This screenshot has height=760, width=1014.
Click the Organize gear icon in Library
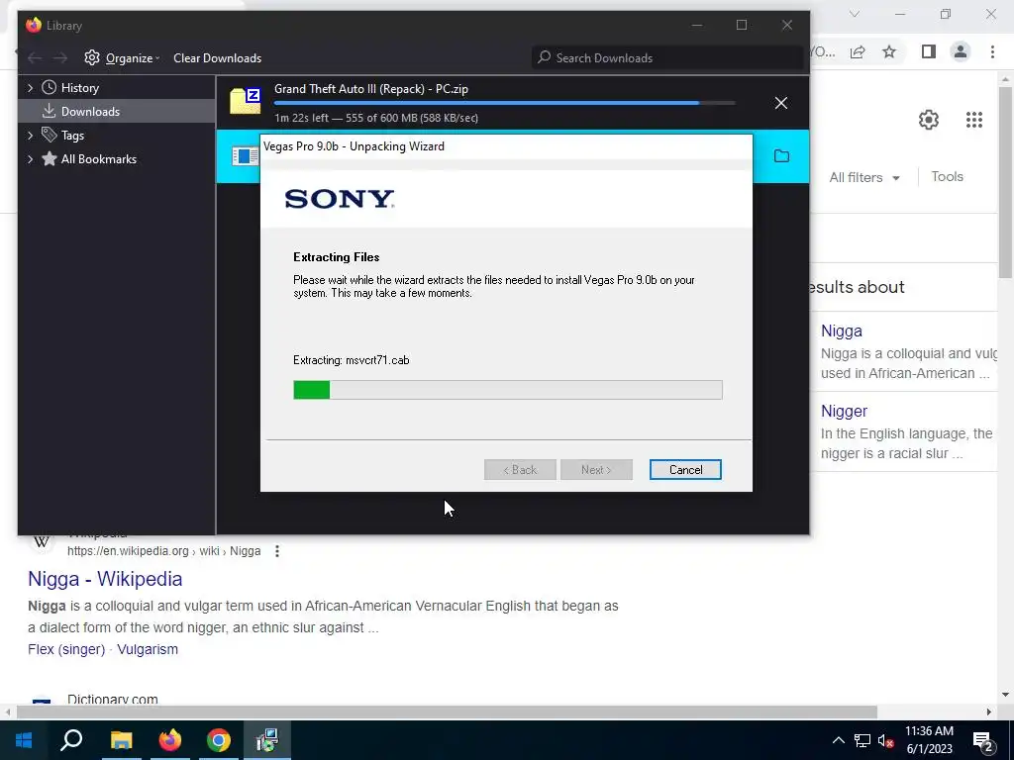tap(92, 57)
